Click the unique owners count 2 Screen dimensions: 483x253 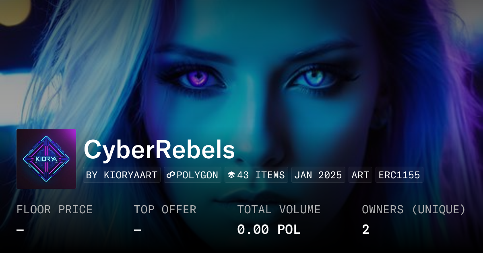tap(365, 230)
